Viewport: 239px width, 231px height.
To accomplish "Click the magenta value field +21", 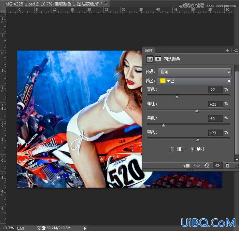I will point(215,104).
